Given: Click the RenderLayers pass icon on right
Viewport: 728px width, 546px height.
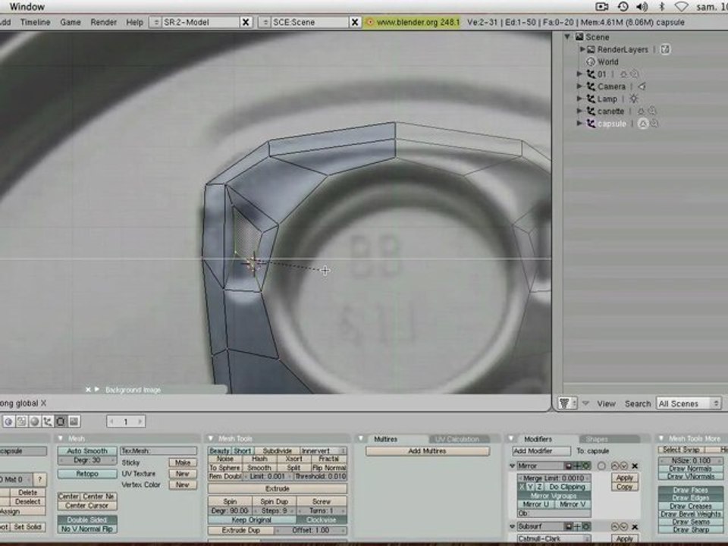Looking at the screenshot, I should 665,49.
